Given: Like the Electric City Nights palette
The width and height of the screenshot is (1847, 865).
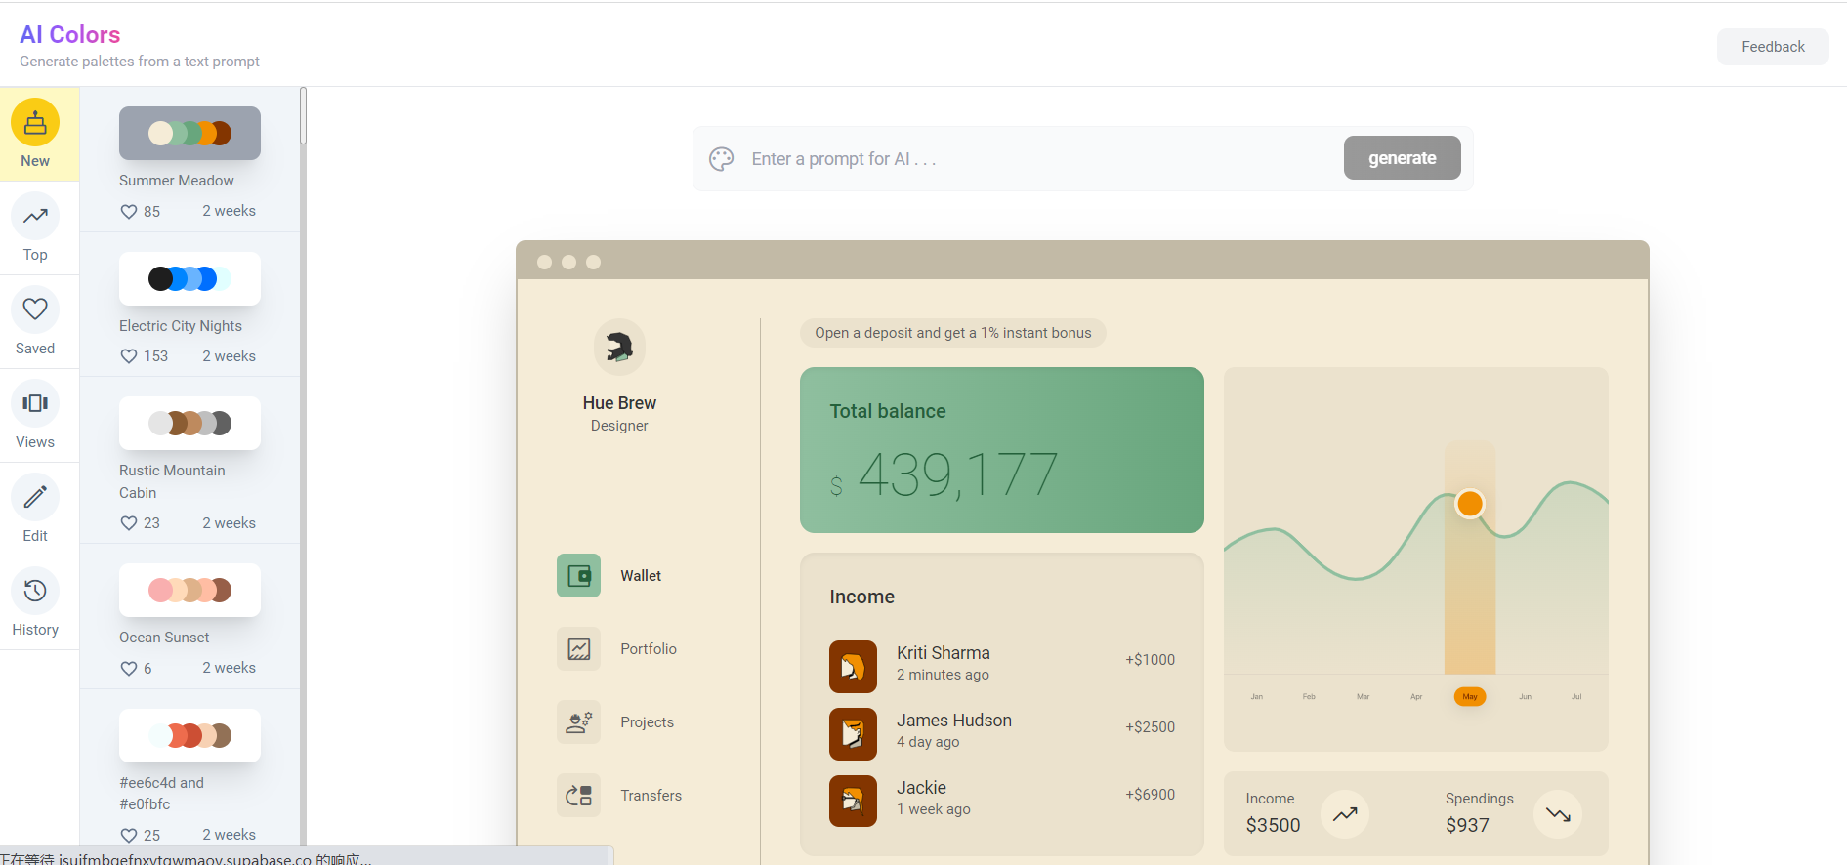Looking at the screenshot, I should (129, 356).
